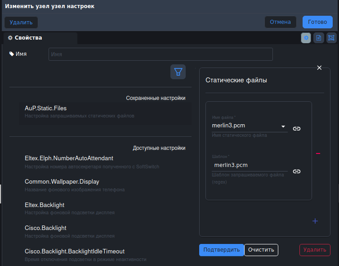
Task: Click the gear settings icon in the tab bar
Action: pos(306,38)
